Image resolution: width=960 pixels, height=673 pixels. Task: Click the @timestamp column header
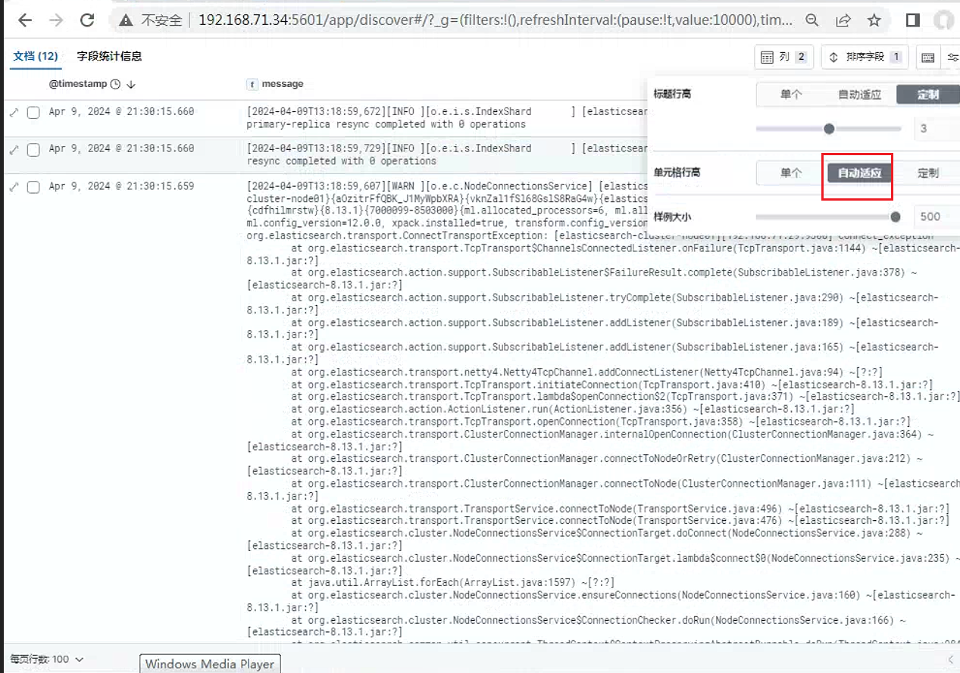pos(78,84)
